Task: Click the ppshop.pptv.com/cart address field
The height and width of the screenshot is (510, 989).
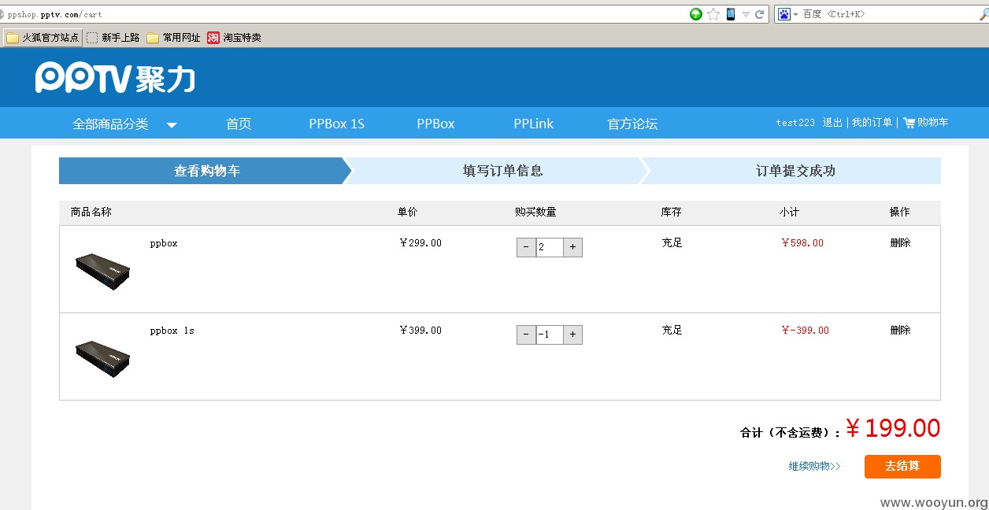Action: [343, 14]
